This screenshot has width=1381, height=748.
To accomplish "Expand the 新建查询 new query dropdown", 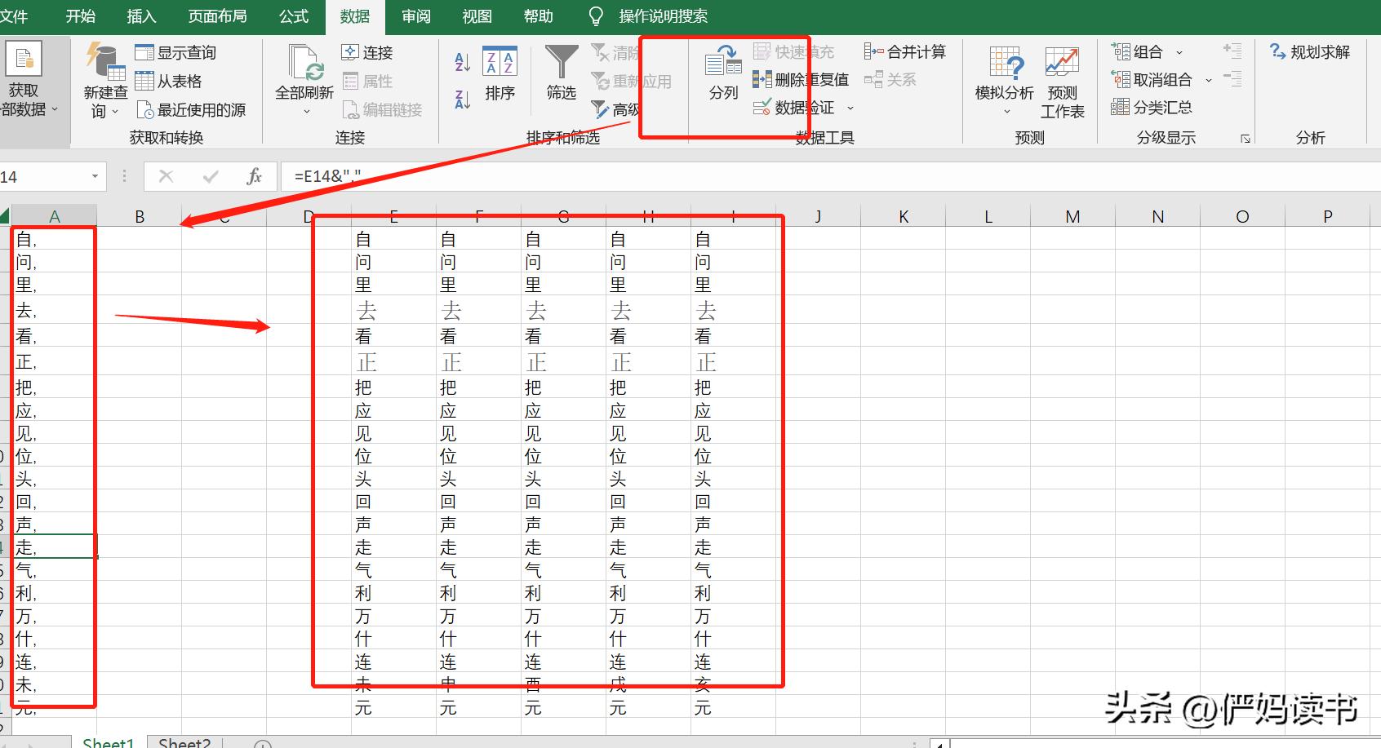I will (x=115, y=112).
